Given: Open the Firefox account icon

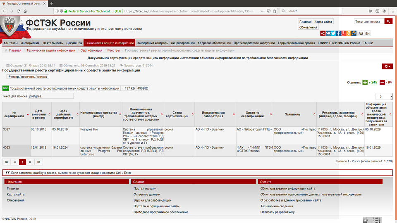Looking at the screenshot, I should pyautogui.click(x=384, y=11).
